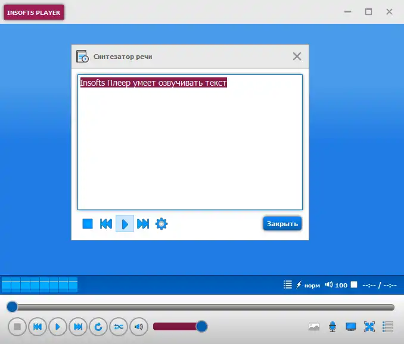Stop speech playback in the synthesizer dialog
The width and height of the screenshot is (404, 344).
point(88,224)
